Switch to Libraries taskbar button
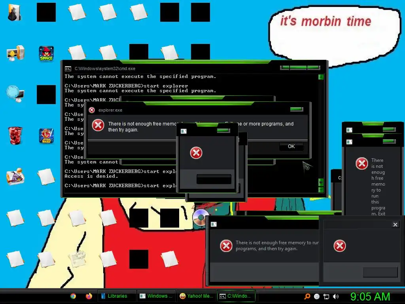This screenshot has width=405, height=304. point(117,296)
